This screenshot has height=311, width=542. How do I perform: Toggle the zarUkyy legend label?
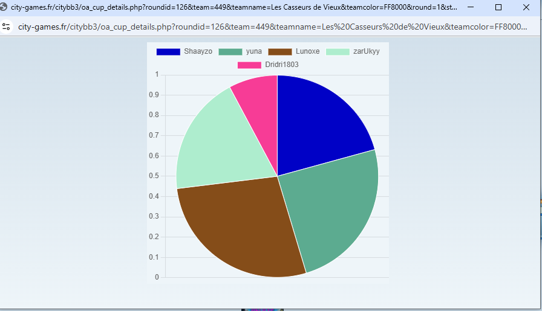click(367, 52)
